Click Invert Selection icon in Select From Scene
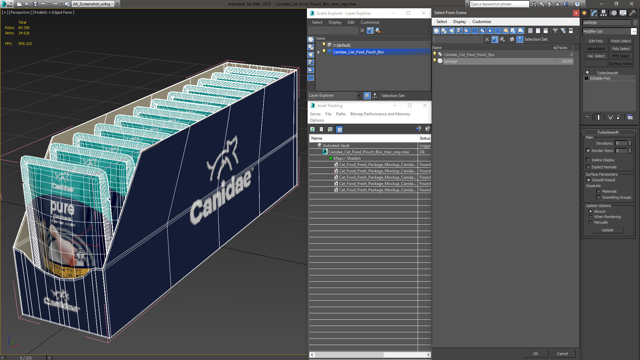The height and width of the screenshot is (360, 640). (546, 31)
